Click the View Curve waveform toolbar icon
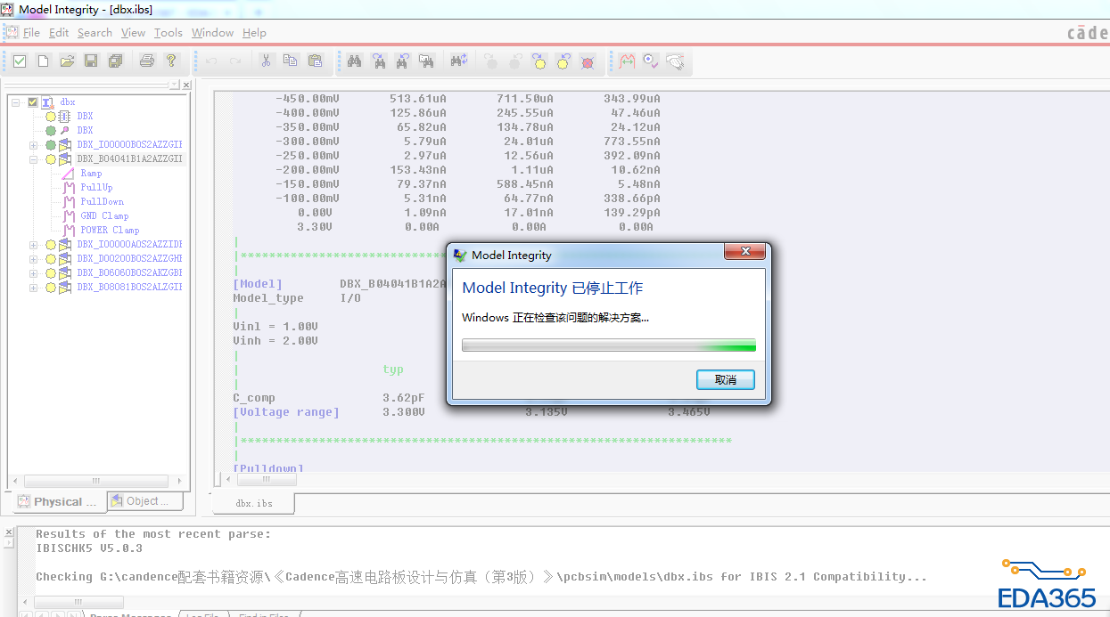 pos(627,61)
